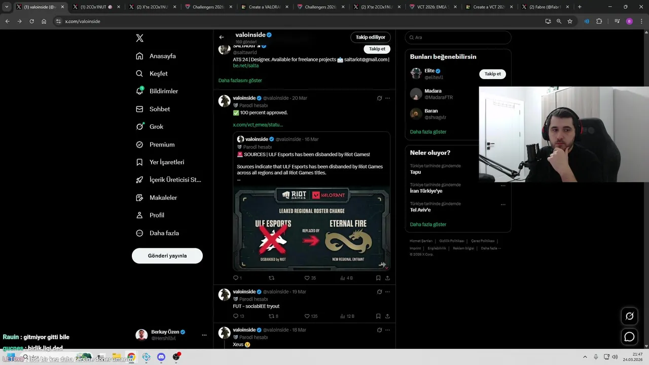649x365 pixels.
Task: Open the Premium page
Action: point(156,144)
